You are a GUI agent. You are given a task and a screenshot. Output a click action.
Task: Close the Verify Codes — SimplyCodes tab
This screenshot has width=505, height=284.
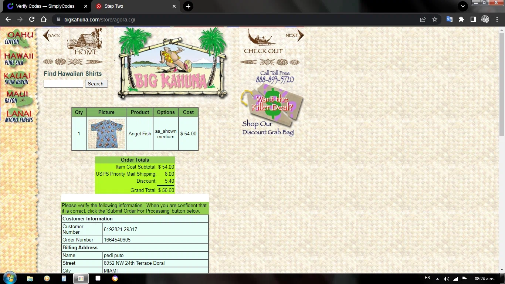click(85, 6)
